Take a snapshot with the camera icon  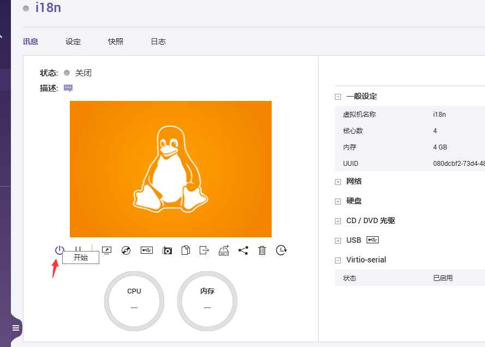click(x=167, y=250)
